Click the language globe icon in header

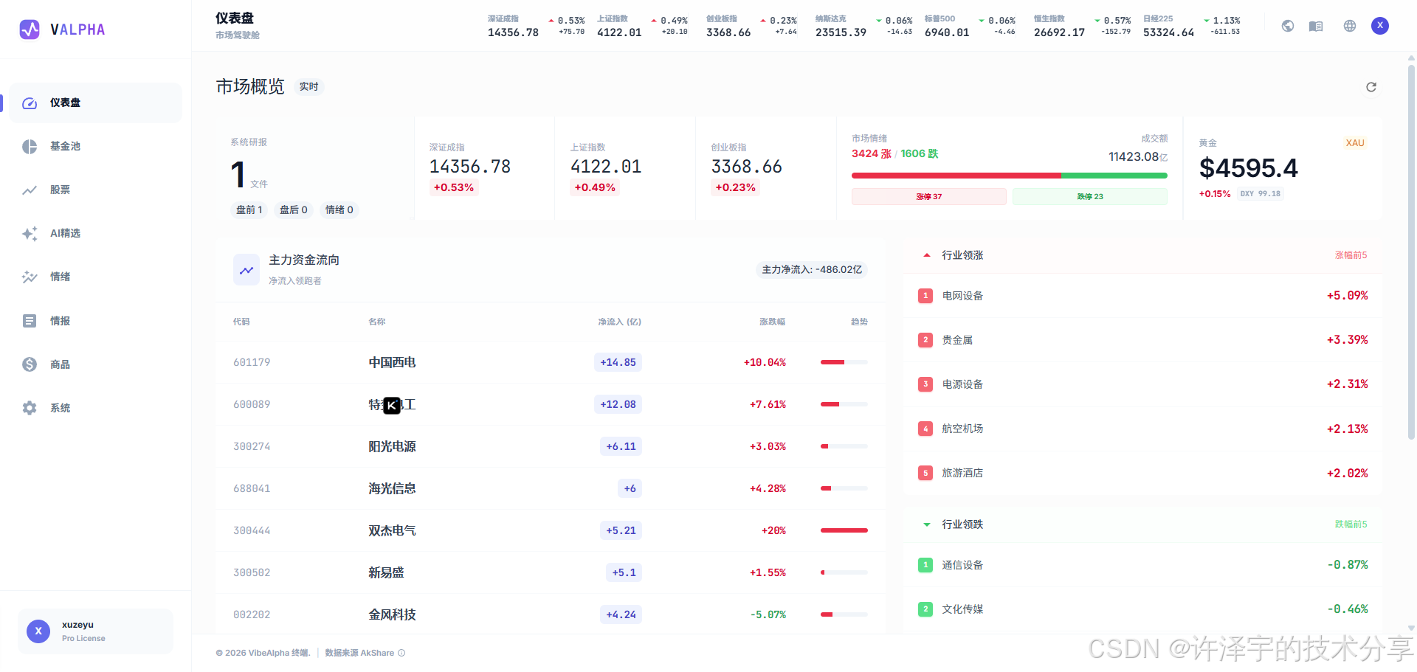[x=1350, y=25]
